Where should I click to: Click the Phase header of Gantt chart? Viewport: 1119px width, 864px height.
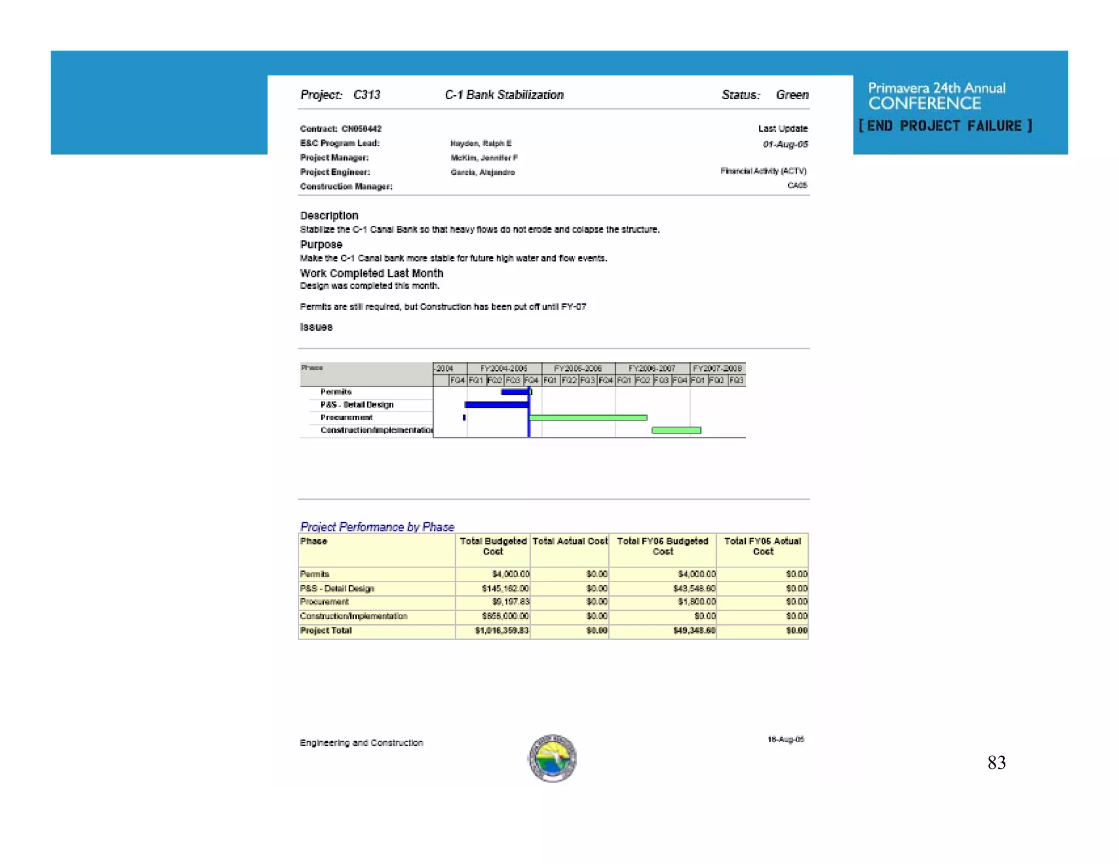click(x=312, y=368)
